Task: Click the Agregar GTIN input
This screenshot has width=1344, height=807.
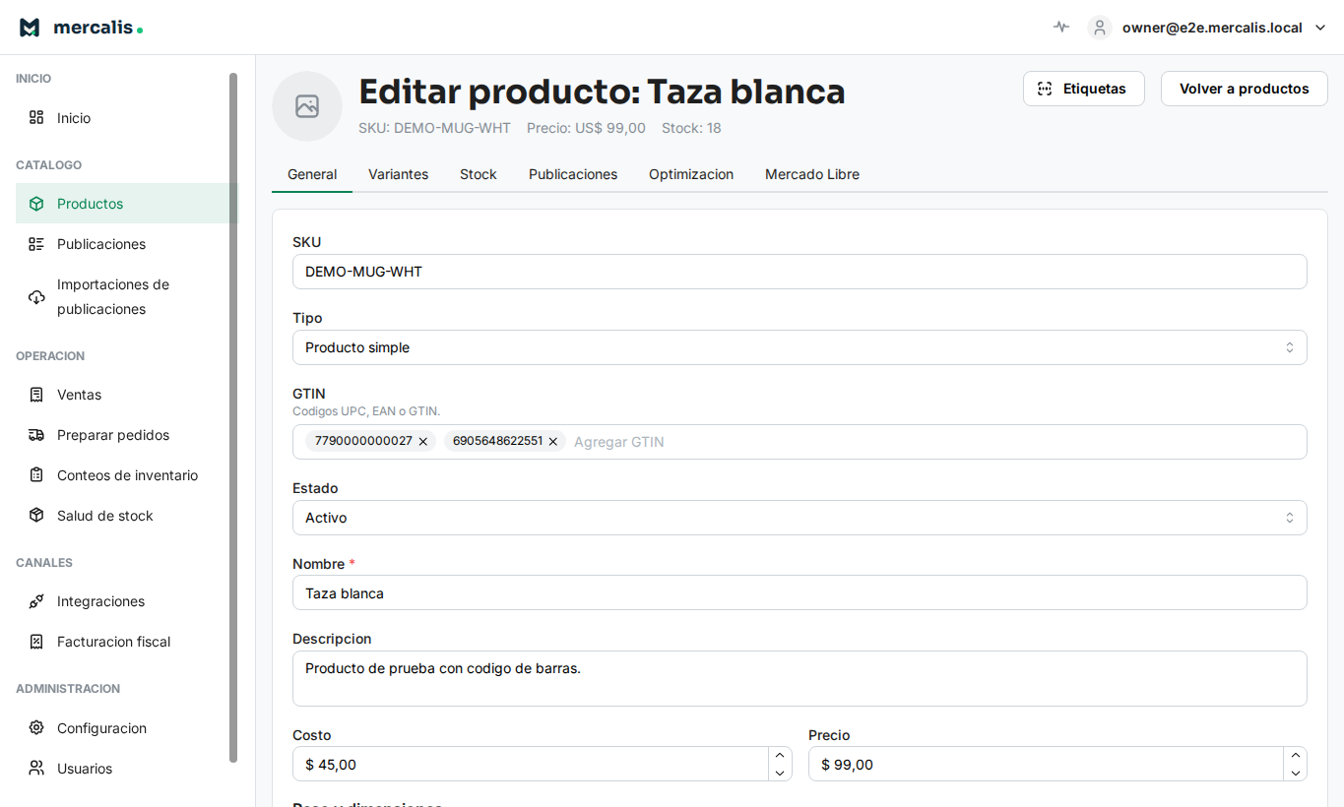Action: pos(935,442)
